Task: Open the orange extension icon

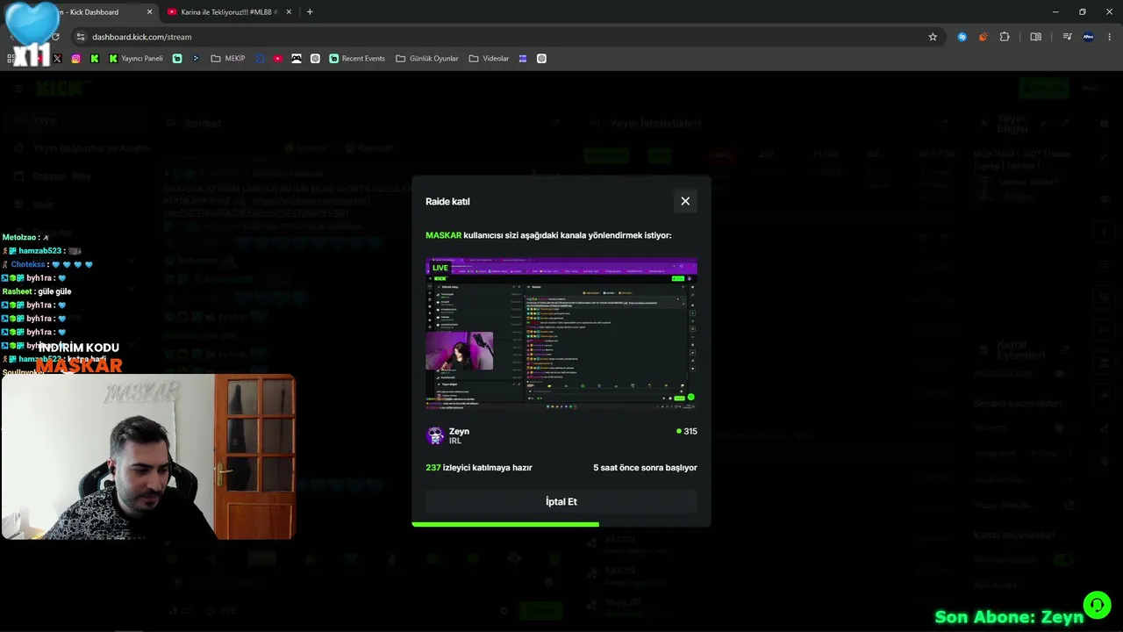Action: [x=983, y=37]
